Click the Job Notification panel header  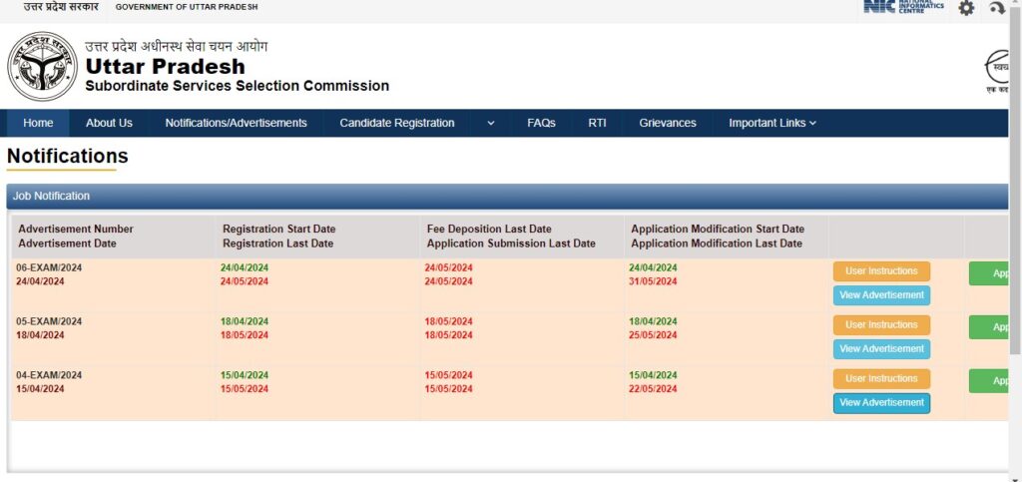(x=507, y=196)
